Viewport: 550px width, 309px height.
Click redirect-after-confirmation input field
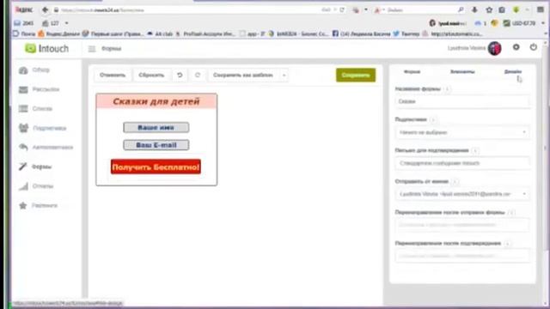[x=462, y=256]
